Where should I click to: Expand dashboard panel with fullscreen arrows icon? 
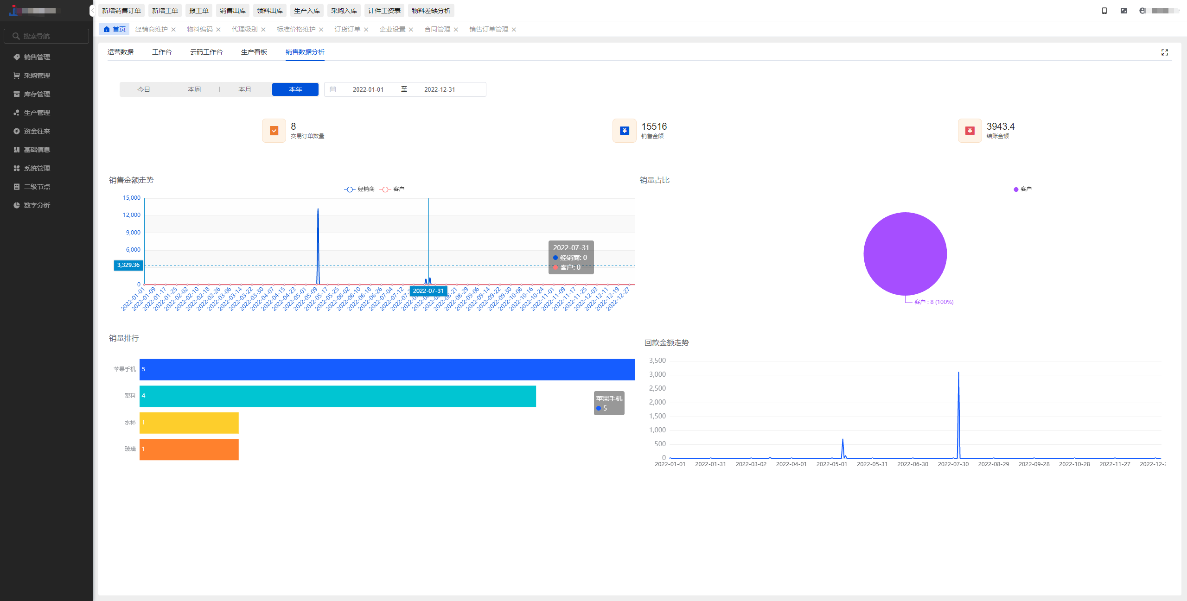pos(1165,52)
